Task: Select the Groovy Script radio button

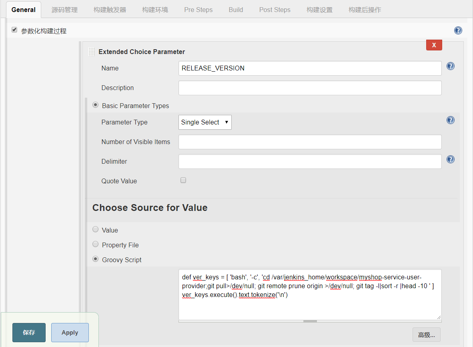Action: point(95,259)
